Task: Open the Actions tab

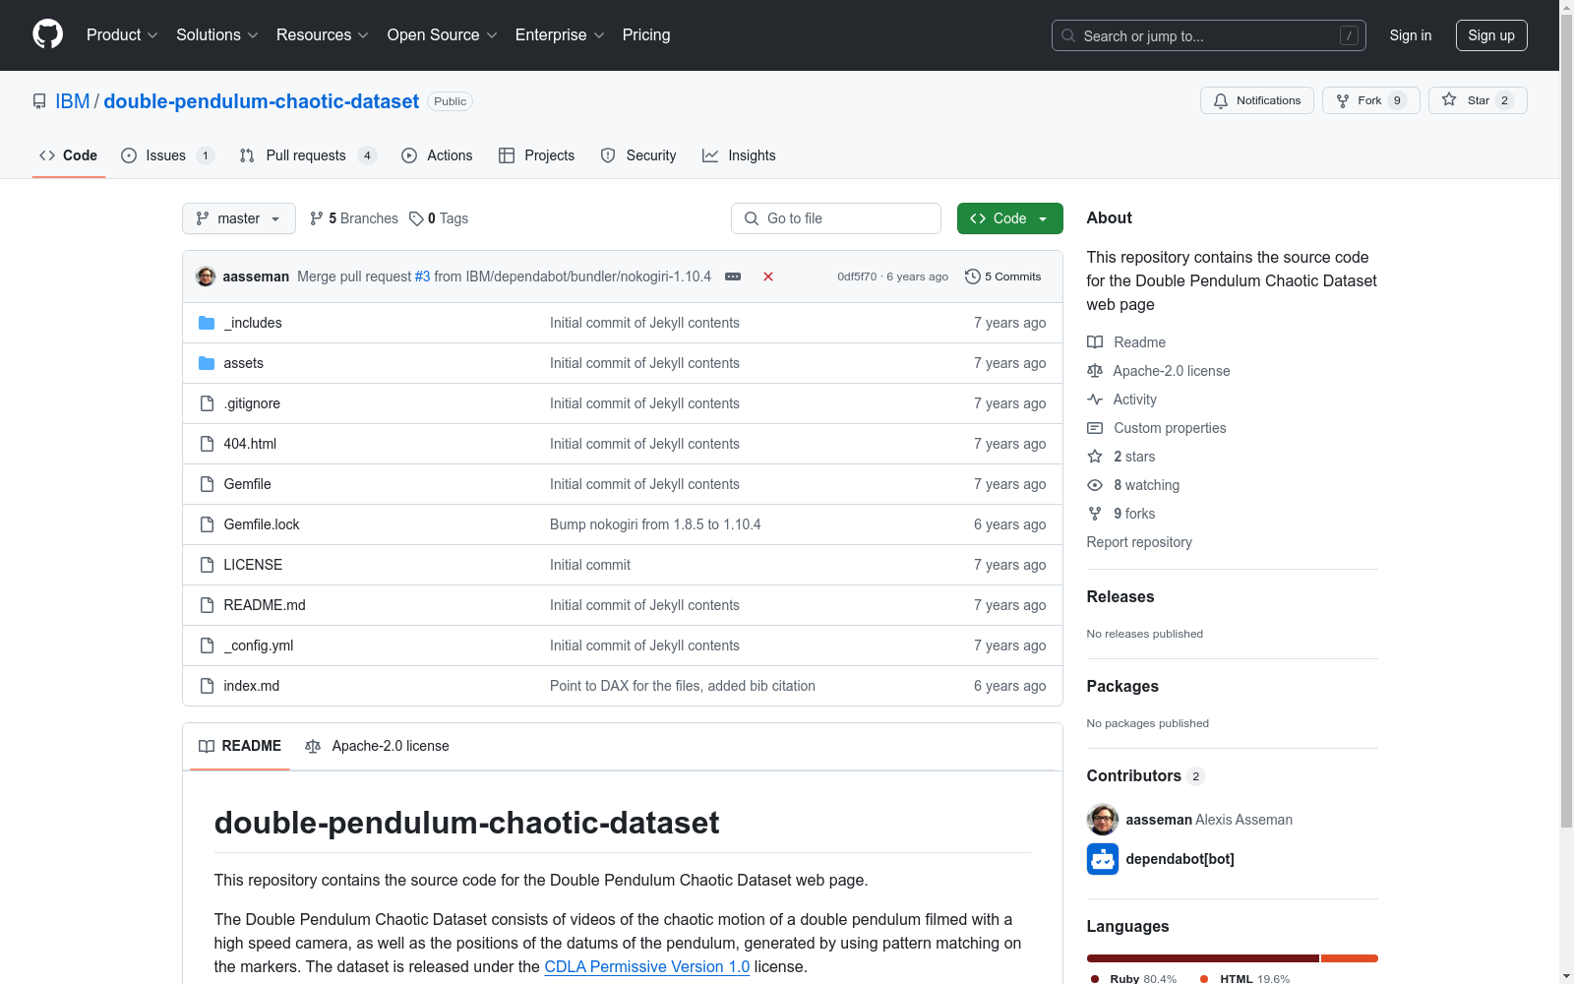Action: [437, 155]
